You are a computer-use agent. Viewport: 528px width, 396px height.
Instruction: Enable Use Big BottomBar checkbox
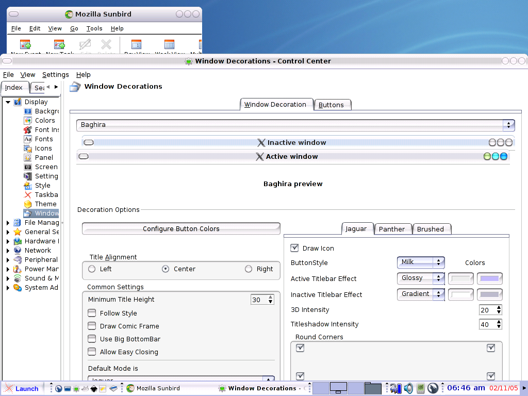point(92,338)
